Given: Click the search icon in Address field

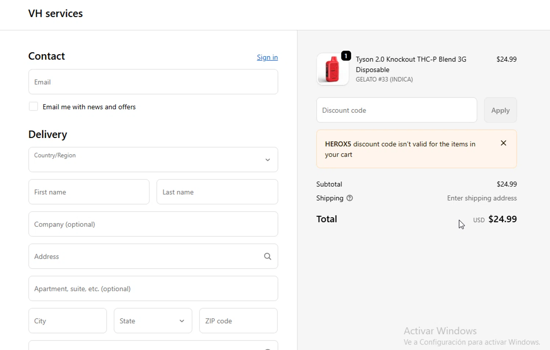Looking at the screenshot, I should coord(268,257).
